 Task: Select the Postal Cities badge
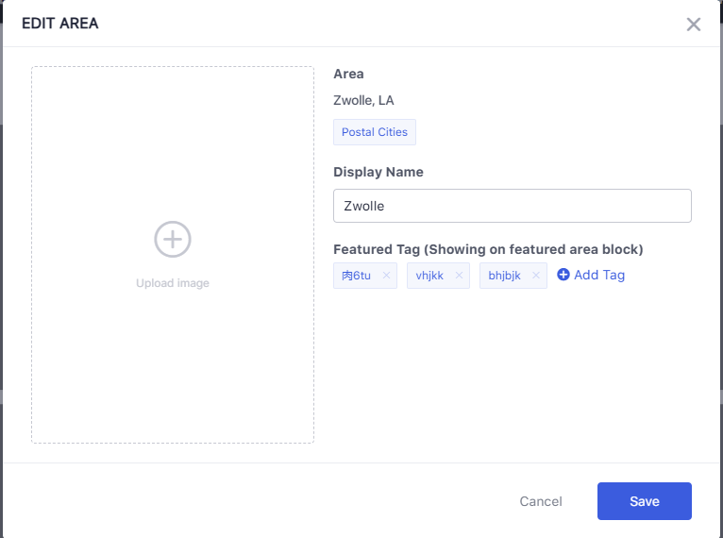[375, 132]
